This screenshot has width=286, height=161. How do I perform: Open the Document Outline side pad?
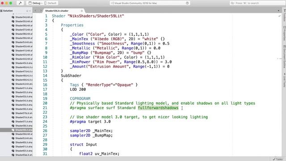284,57
